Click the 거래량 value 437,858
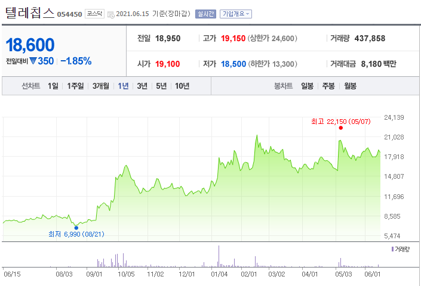 coord(370,38)
